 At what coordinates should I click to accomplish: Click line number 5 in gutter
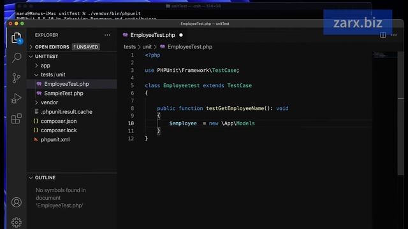click(x=132, y=85)
